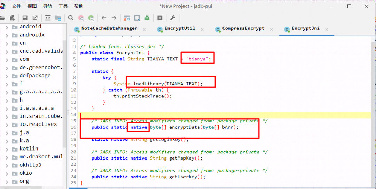
Task: Select the de.greenrobot package in tree
Action: 41,67
